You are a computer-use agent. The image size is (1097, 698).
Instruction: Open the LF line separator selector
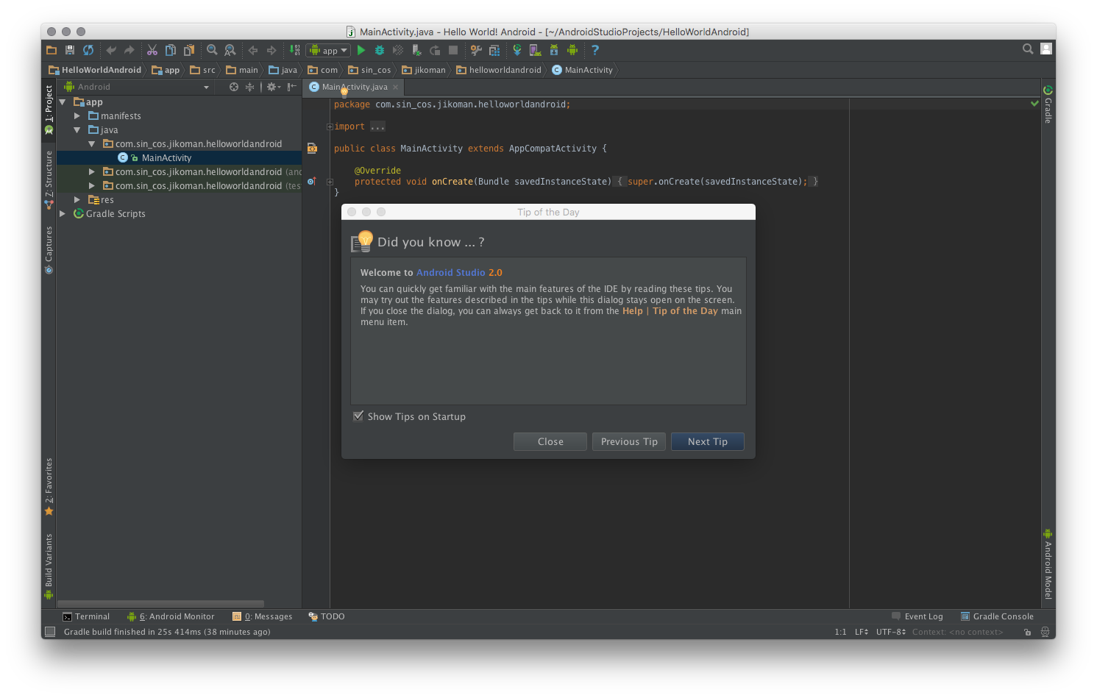click(x=862, y=632)
